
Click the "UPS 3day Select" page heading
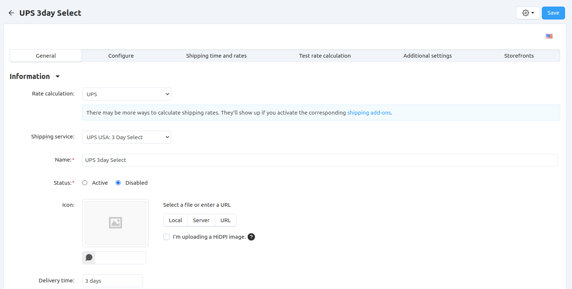point(50,13)
